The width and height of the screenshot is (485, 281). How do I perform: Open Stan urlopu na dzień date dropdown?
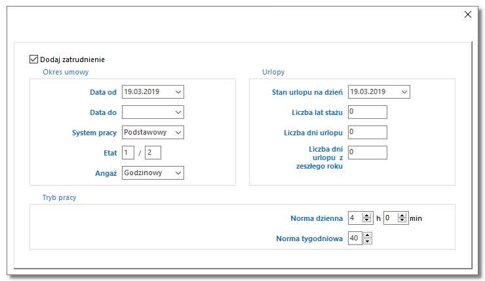coord(404,92)
